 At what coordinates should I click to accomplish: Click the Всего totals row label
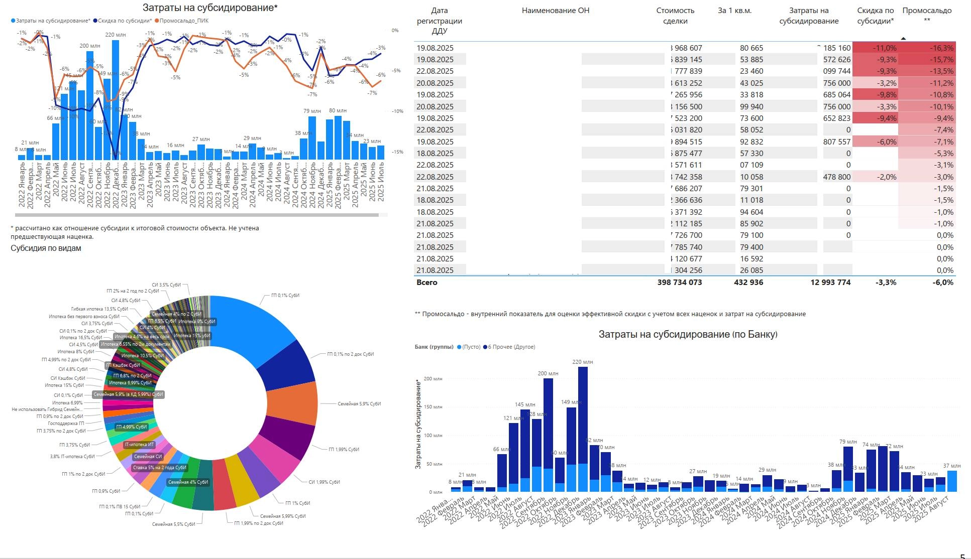coord(426,283)
